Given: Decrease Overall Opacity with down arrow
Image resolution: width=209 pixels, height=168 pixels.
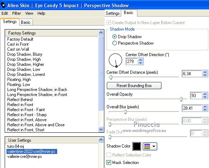Looking at the screenshot, I should (205, 97).
